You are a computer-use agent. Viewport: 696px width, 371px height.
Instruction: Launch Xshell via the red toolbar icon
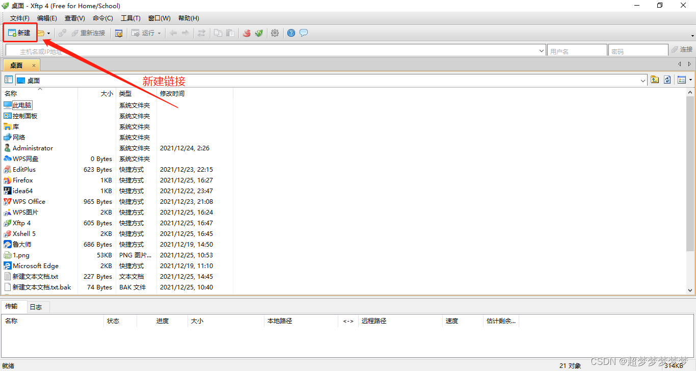coord(247,33)
